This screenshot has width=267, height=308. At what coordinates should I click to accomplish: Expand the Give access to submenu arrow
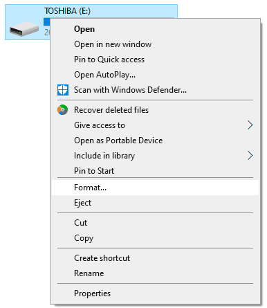[250, 125]
